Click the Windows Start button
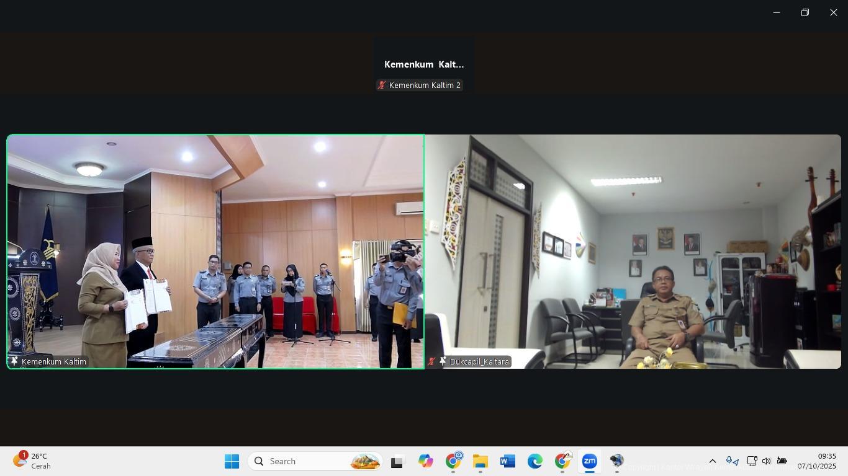Viewport: 848px width, 476px height. click(232, 461)
